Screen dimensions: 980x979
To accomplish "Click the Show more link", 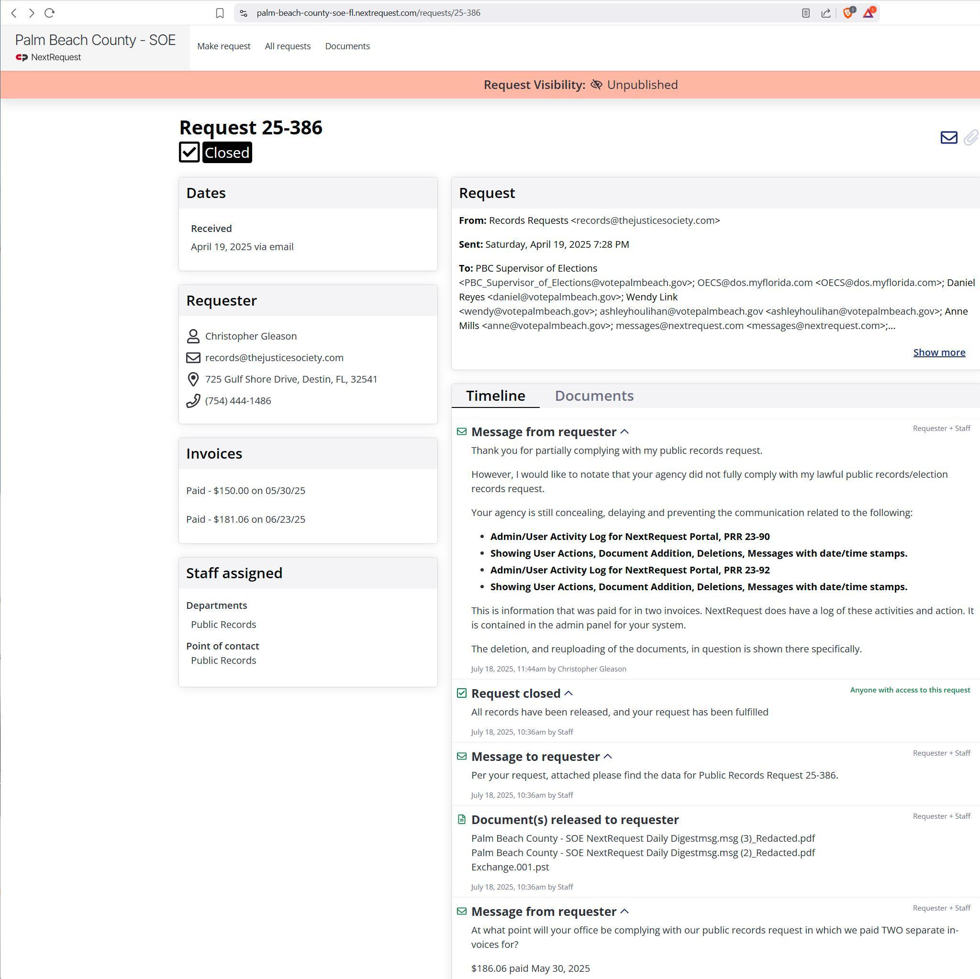I will [x=939, y=352].
